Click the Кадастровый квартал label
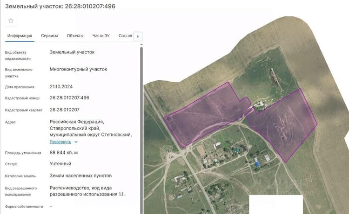This screenshot has height=214, width=349. pyautogui.click(x=23, y=110)
